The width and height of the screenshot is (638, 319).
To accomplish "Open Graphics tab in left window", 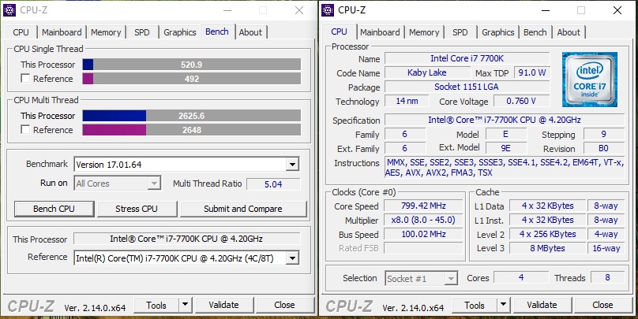I will click(x=180, y=32).
